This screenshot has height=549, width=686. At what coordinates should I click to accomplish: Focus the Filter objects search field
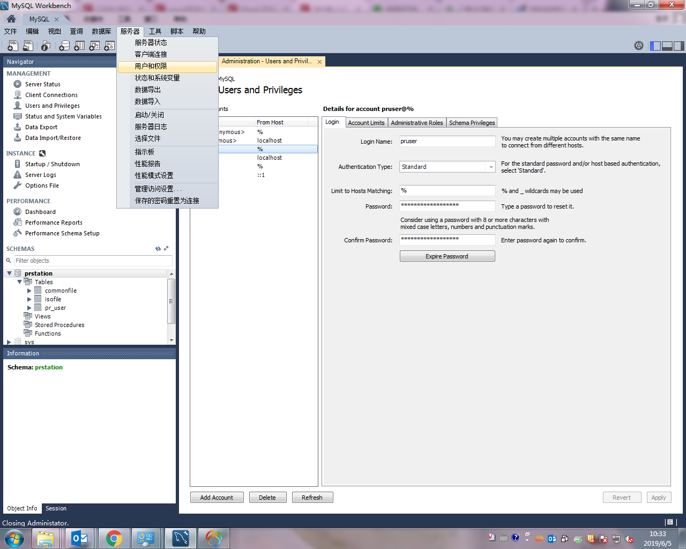(x=93, y=261)
